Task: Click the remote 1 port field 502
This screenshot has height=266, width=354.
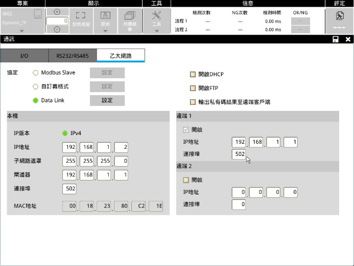Action: (239, 154)
